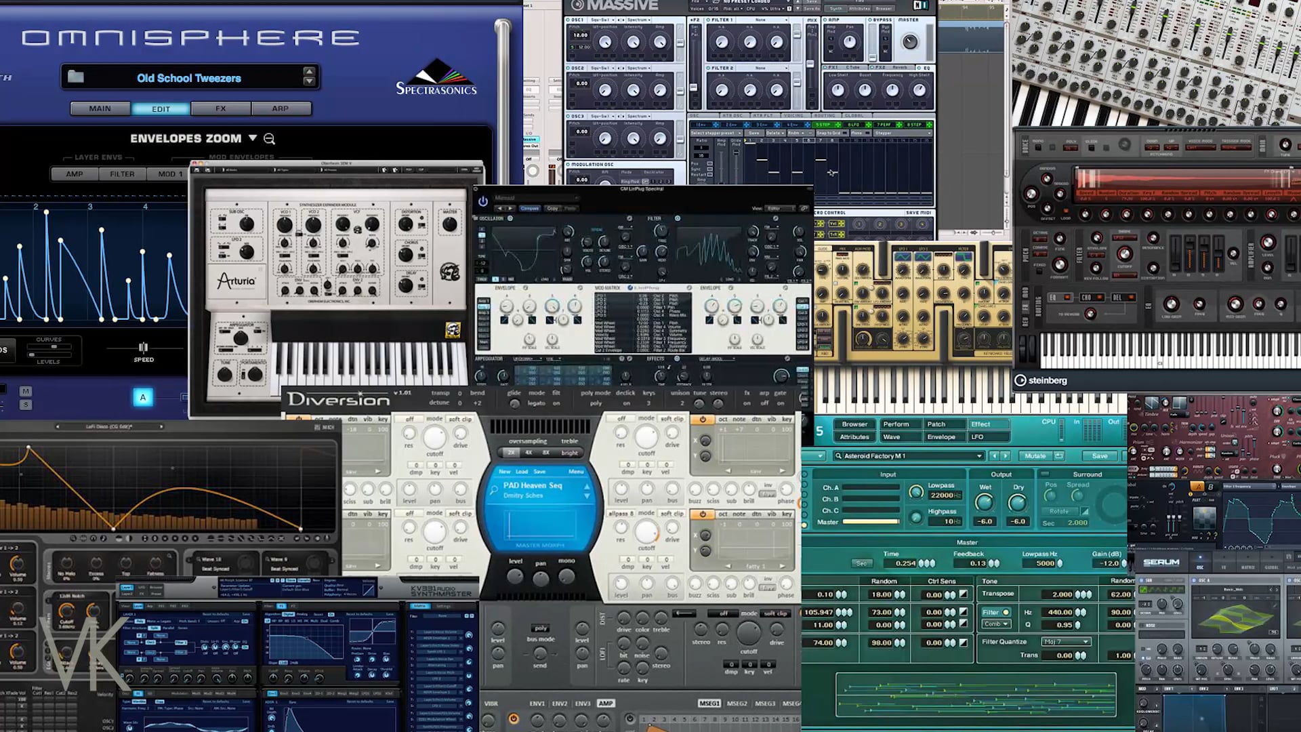Click the Envelopes Zoom magnifier icon
Image resolution: width=1301 pixels, height=732 pixels.
269,139
